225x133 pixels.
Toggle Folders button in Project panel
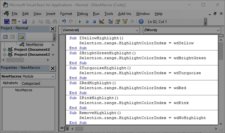(x=22, y=37)
